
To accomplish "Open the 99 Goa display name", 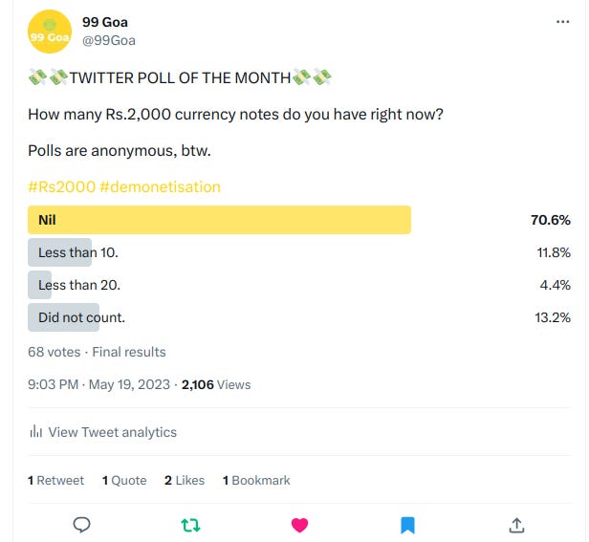I will (105, 22).
